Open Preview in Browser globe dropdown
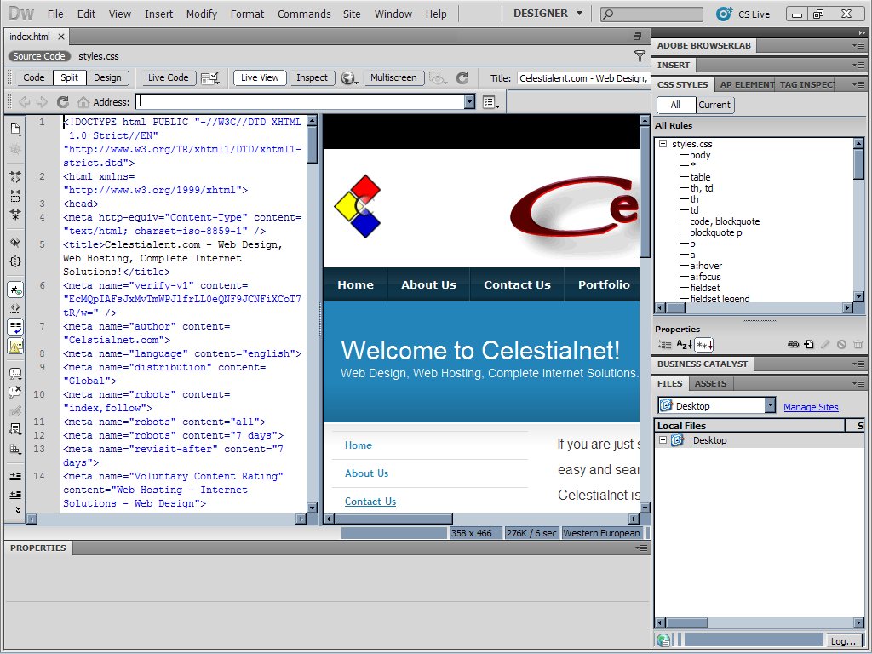Viewport: 872px width, 654px height. click(x=348, y=78)
